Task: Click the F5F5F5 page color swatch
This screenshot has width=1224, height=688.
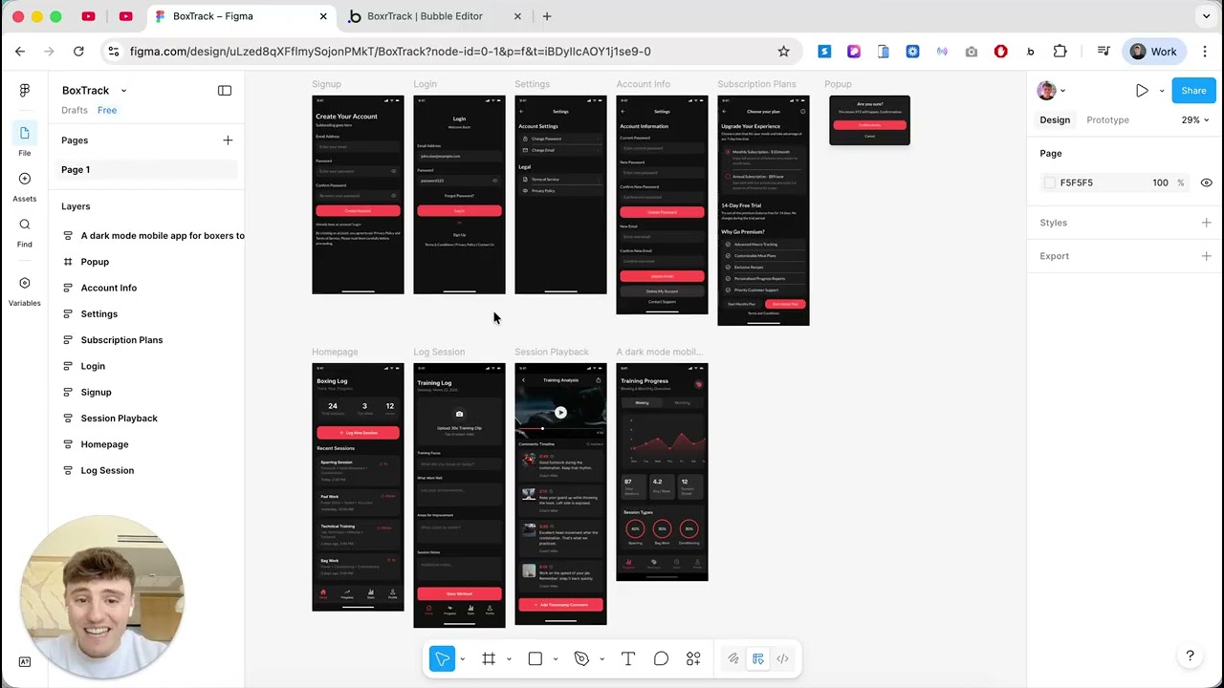Action: click(1050, 183)
